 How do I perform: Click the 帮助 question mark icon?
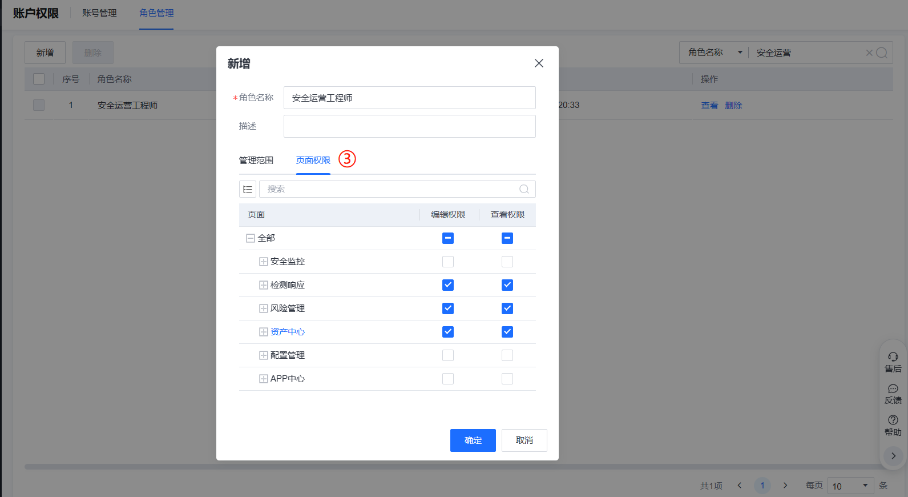click(x=893, y=420)
